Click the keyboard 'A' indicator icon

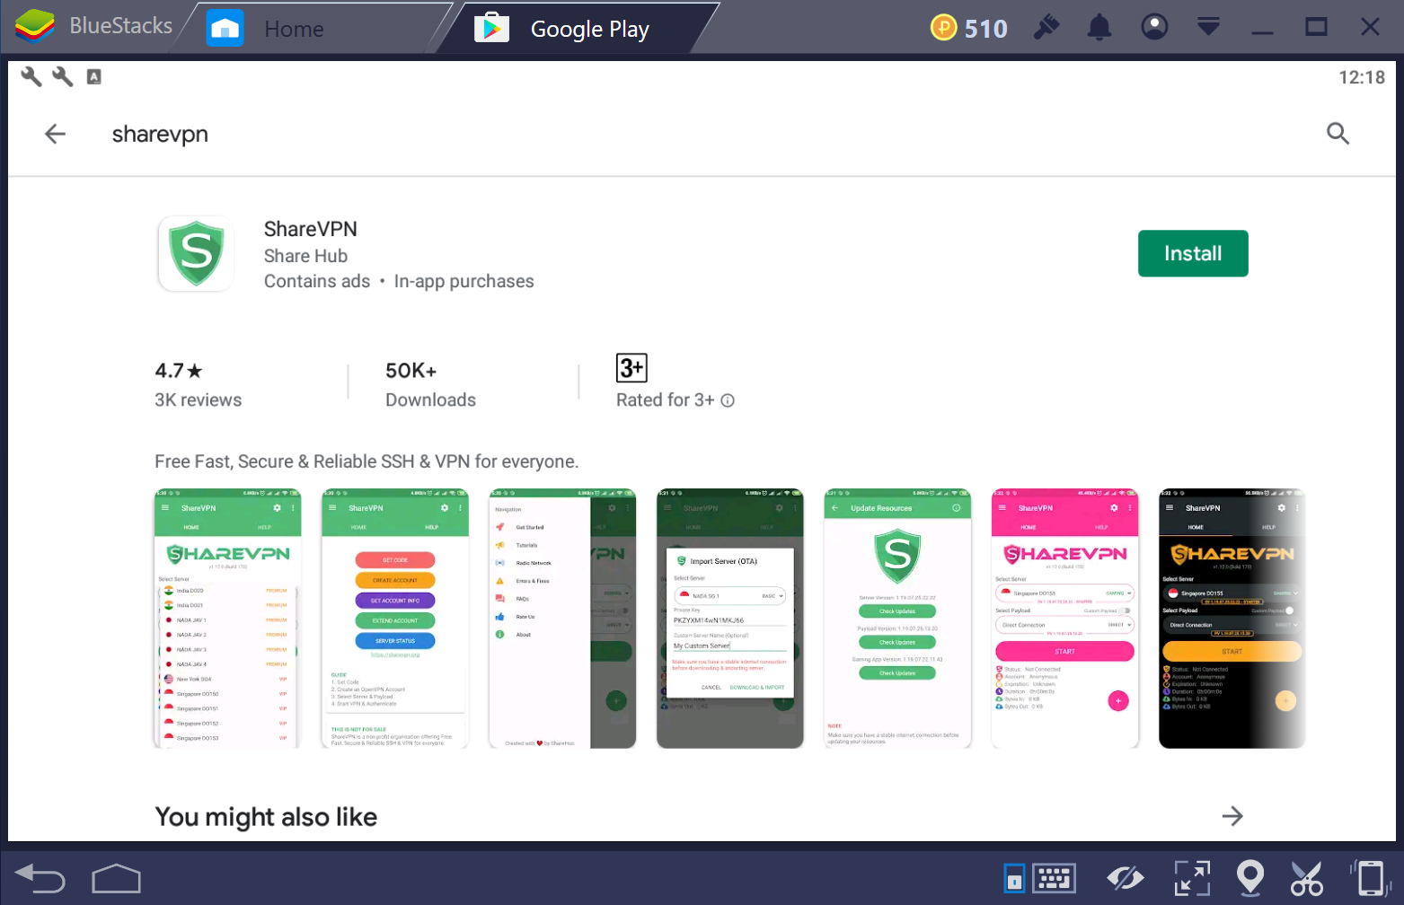tap(93, 76)
